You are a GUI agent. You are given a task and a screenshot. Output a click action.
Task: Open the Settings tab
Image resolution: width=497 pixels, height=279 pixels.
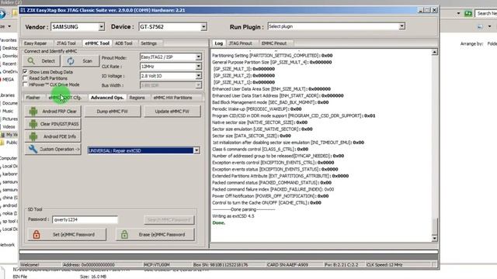(x=148, y=43)
